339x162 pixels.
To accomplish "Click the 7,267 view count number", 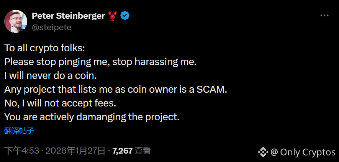I will 123,151.
